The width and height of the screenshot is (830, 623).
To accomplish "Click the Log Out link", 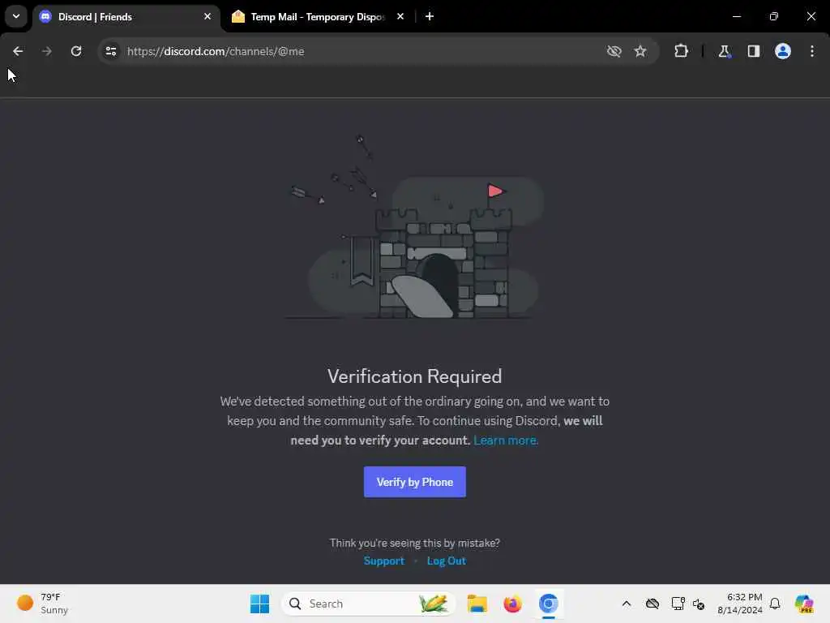I will pyautogui.click(x=447, y=561).
